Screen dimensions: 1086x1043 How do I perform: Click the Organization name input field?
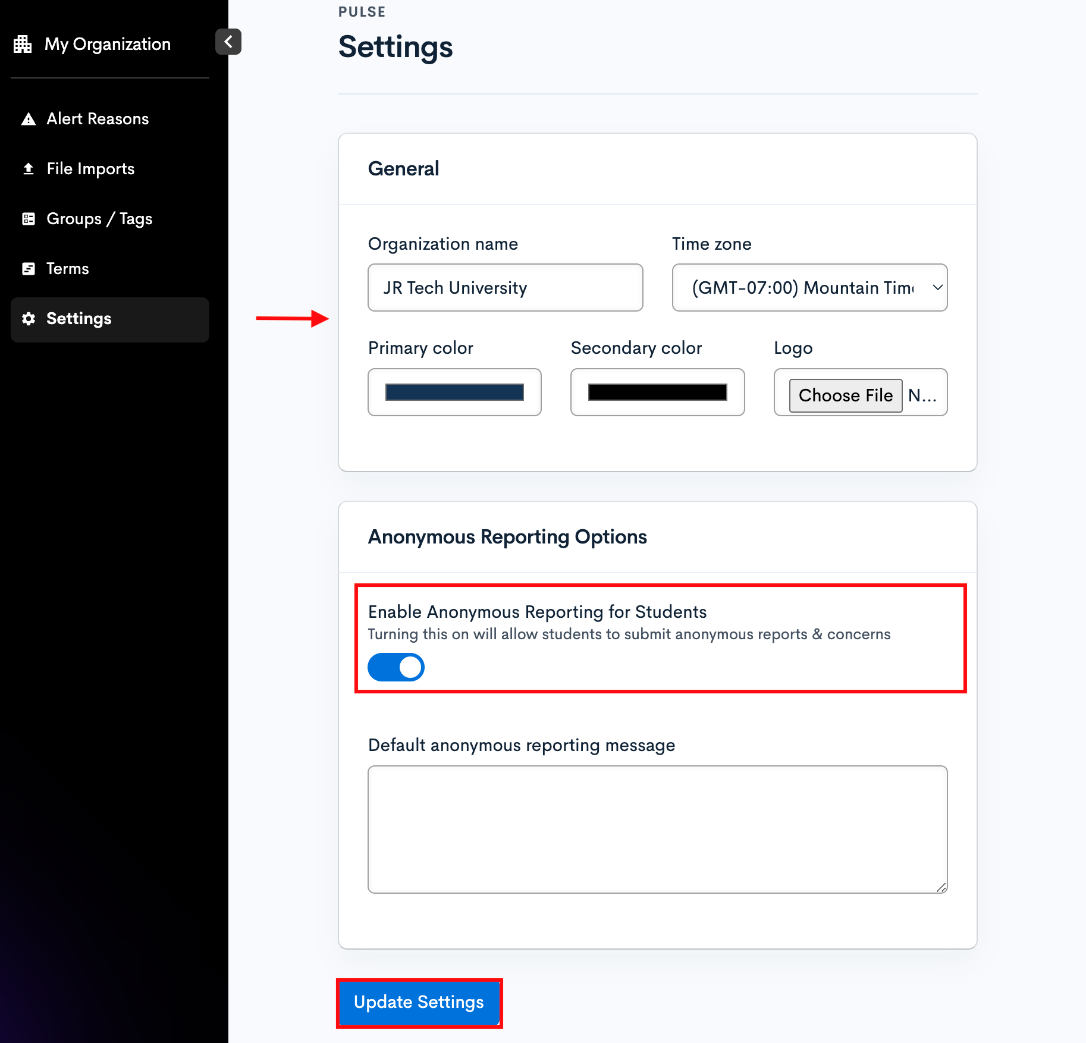pos(506,288)
